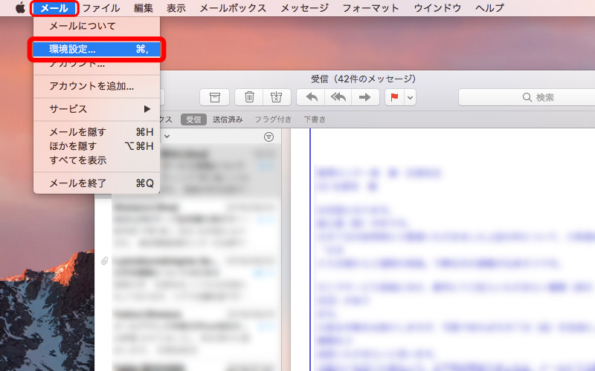Image resolution: width=595 pixels, height=371 pixels.
Task: Click the filter icon above the message list
Action: coord(268,137)
